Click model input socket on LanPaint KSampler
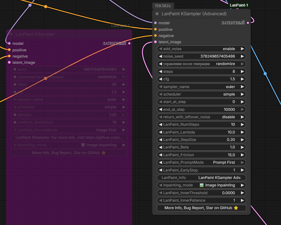This screenshot has width=281, height=225. (9, 43)
